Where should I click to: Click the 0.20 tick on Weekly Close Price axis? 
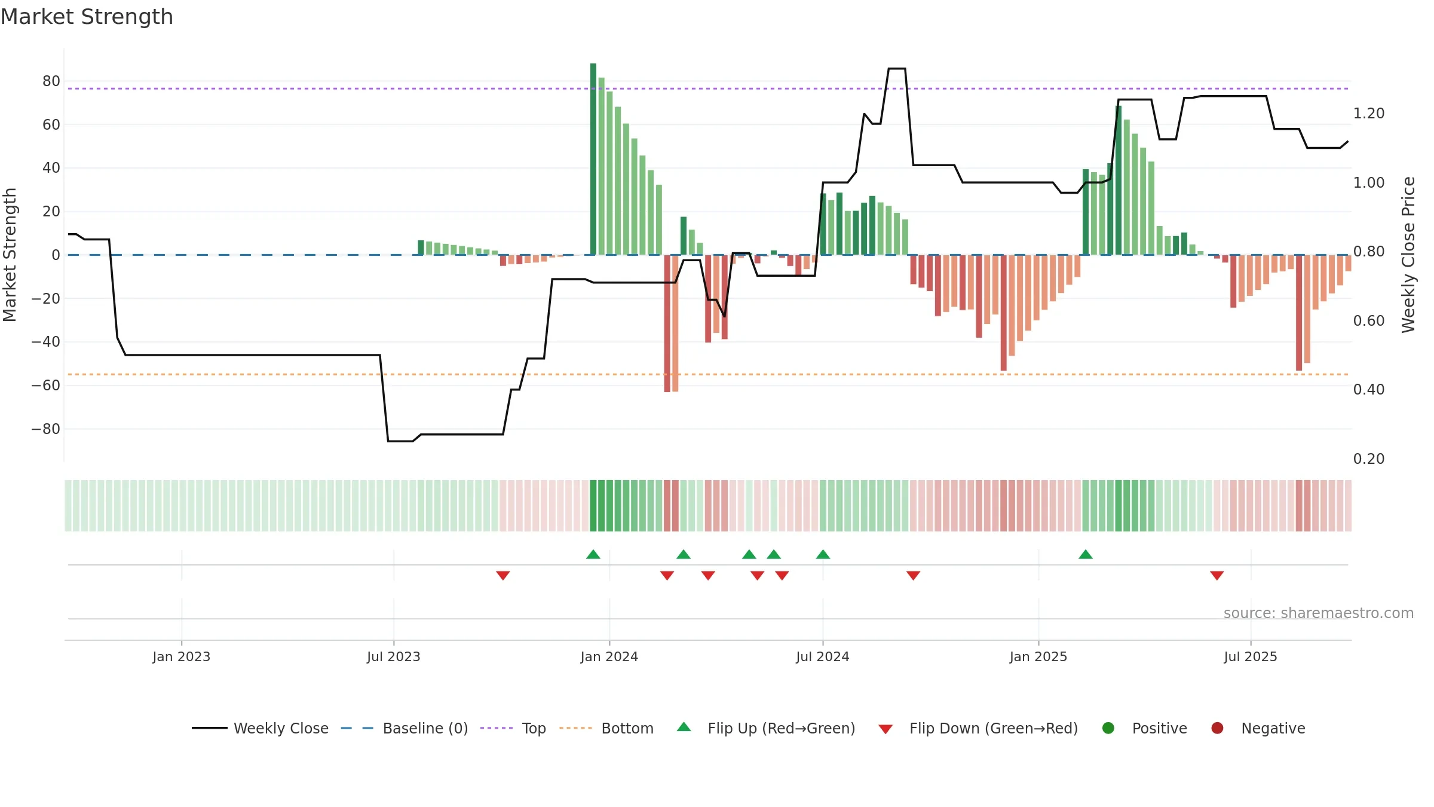point(1369,459)
